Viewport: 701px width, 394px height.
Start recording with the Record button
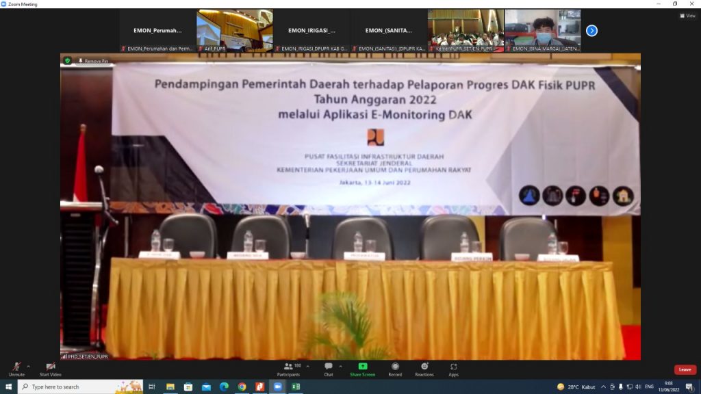pyautogui.click(x=395, y=367)
